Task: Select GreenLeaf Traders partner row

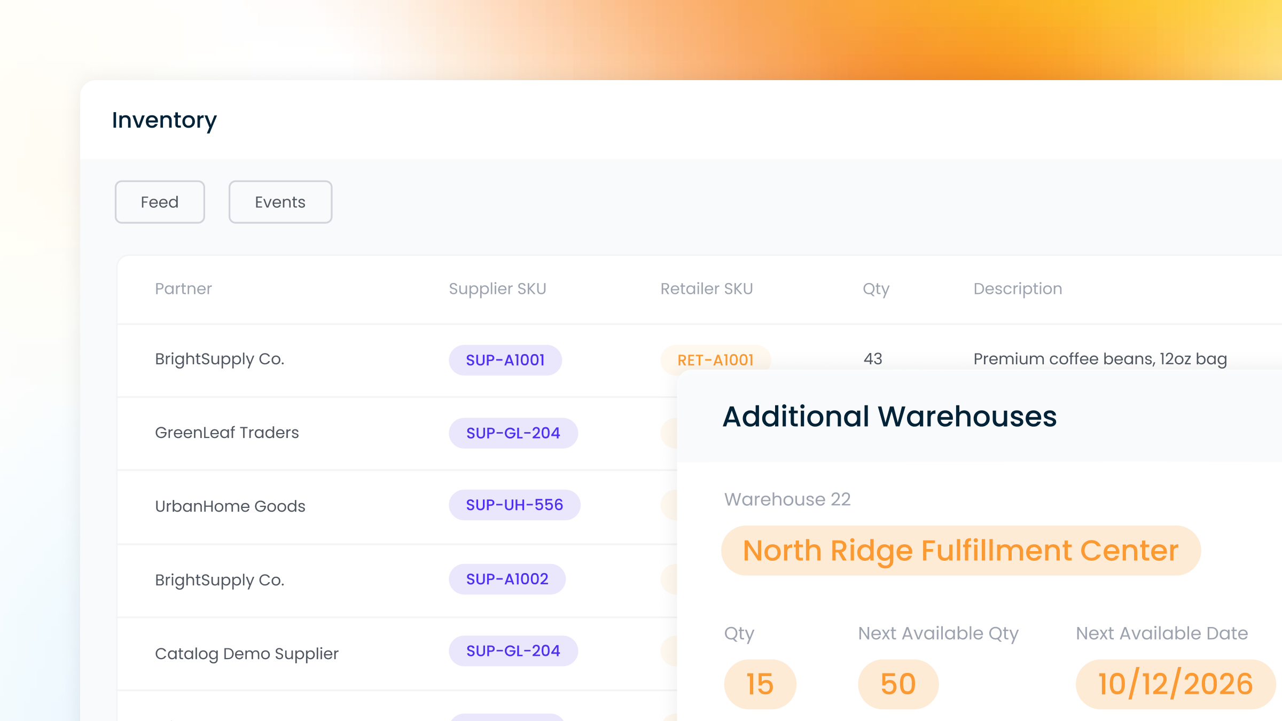Action: pyautogui.click(x=226, y=433)
